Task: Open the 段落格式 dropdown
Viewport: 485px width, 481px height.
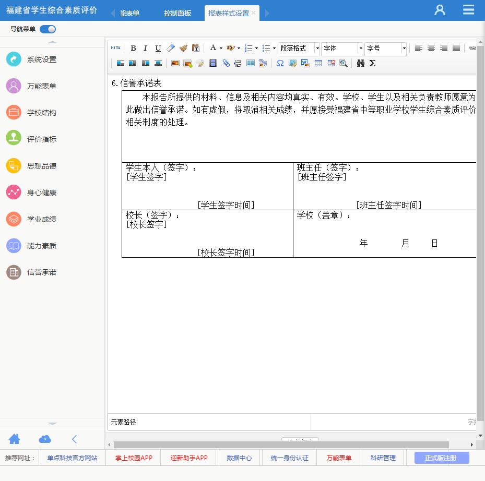Action: click(x=299, y=48)
